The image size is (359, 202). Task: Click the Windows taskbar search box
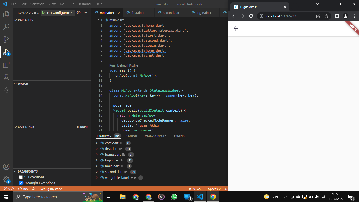pos(58,197)
